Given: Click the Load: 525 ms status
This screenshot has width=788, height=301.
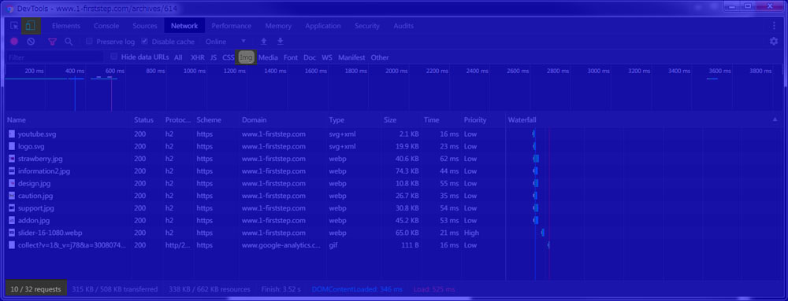Looking at the screenshot, I should pos(434,289).
